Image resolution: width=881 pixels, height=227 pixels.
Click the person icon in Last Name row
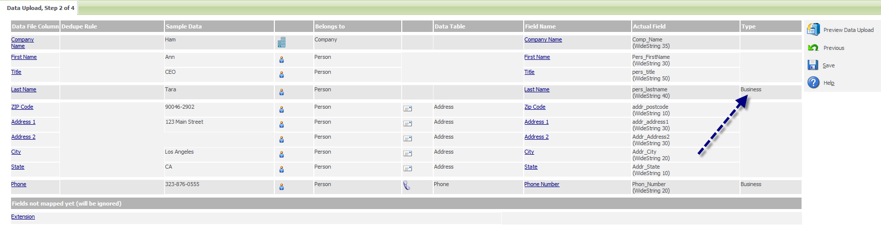(x=281, y=92)
